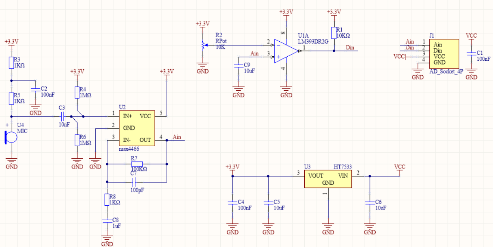Click the max4466 amplifier U2 body
The height and width of the screenshot is (247, 493).
click(136, 128)
